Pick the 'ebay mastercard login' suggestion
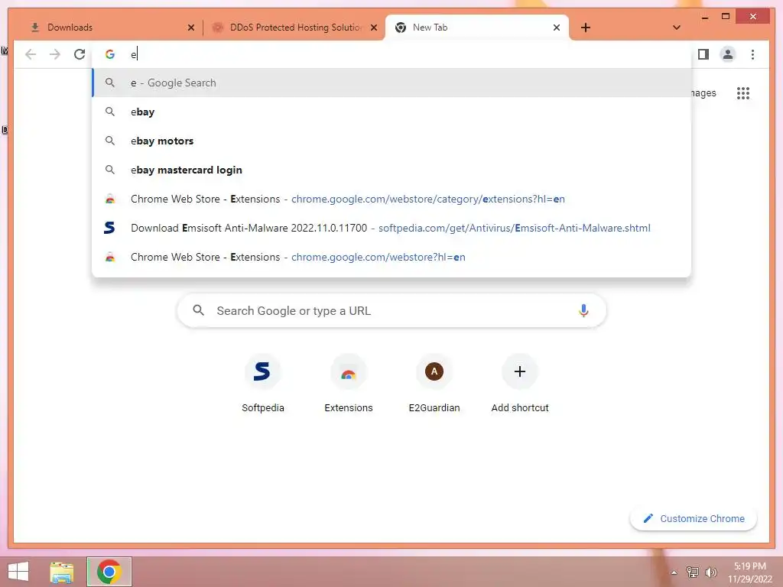Screen dimensions: 783x587 pos(391,170)
